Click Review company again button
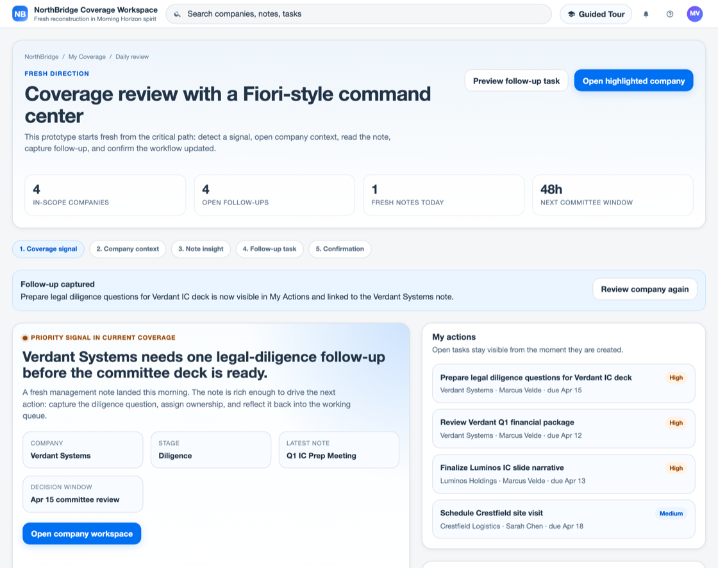 click(x=645, y=289)
